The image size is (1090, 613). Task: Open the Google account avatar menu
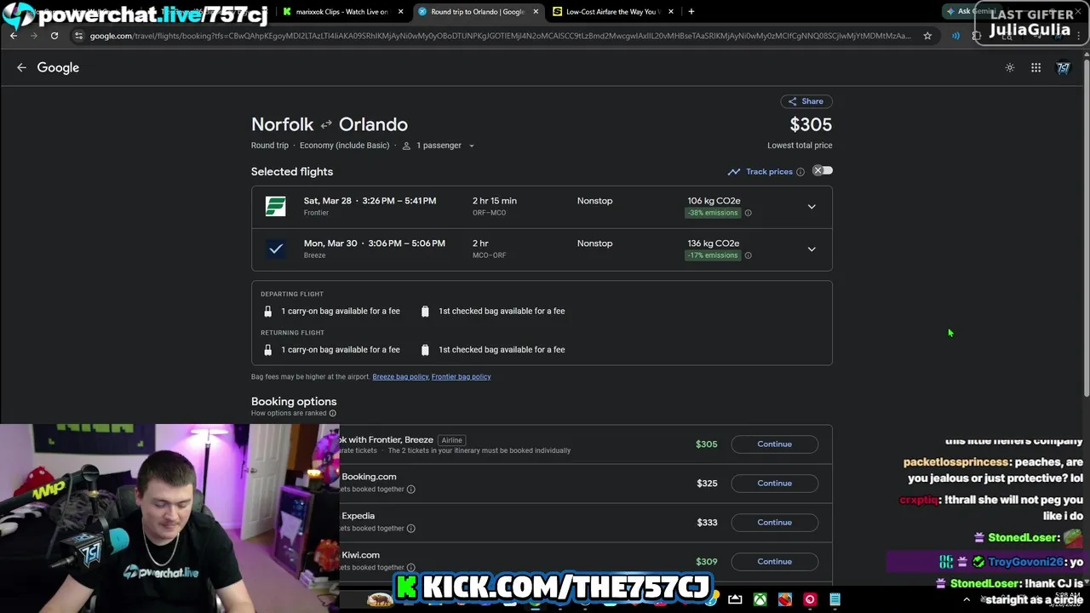pos(1064,67)
